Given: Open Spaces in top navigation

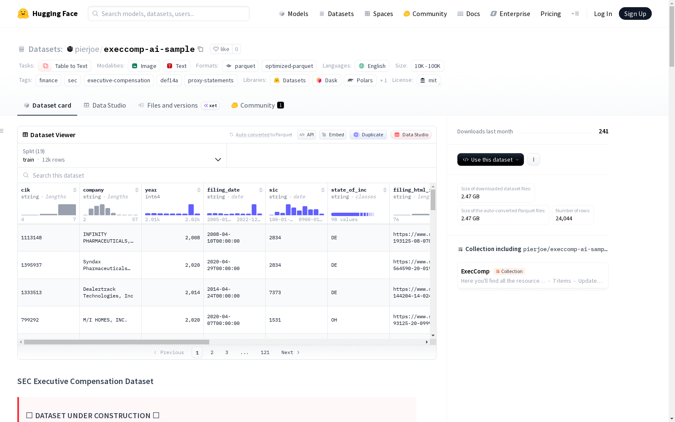Looking at the screenshot, I should 379,14.
